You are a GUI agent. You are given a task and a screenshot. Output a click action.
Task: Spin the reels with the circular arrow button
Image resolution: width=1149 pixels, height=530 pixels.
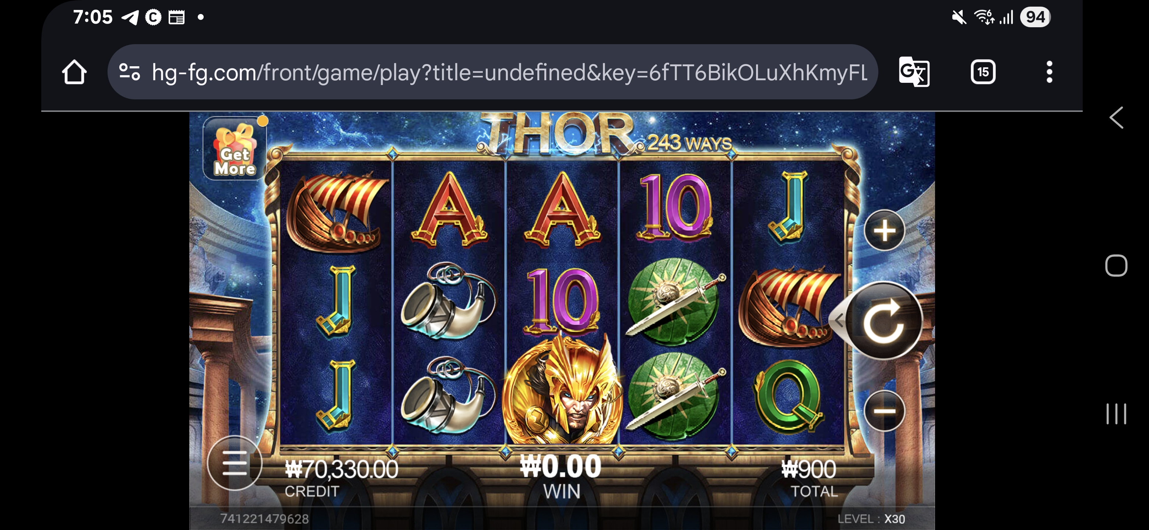[883, 321]
